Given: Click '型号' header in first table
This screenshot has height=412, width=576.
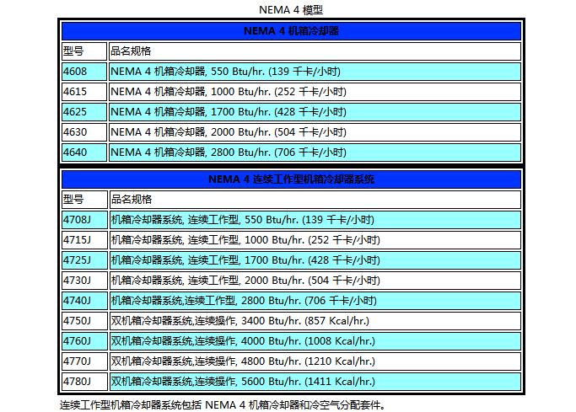Looking at the screenshot, I should (x=84, y=51).
